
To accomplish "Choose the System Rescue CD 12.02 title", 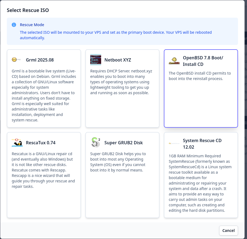I will (x=202, y=144).
